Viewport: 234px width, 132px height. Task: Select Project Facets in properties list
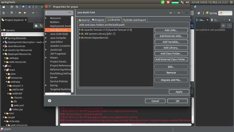(x=58, y=62)
